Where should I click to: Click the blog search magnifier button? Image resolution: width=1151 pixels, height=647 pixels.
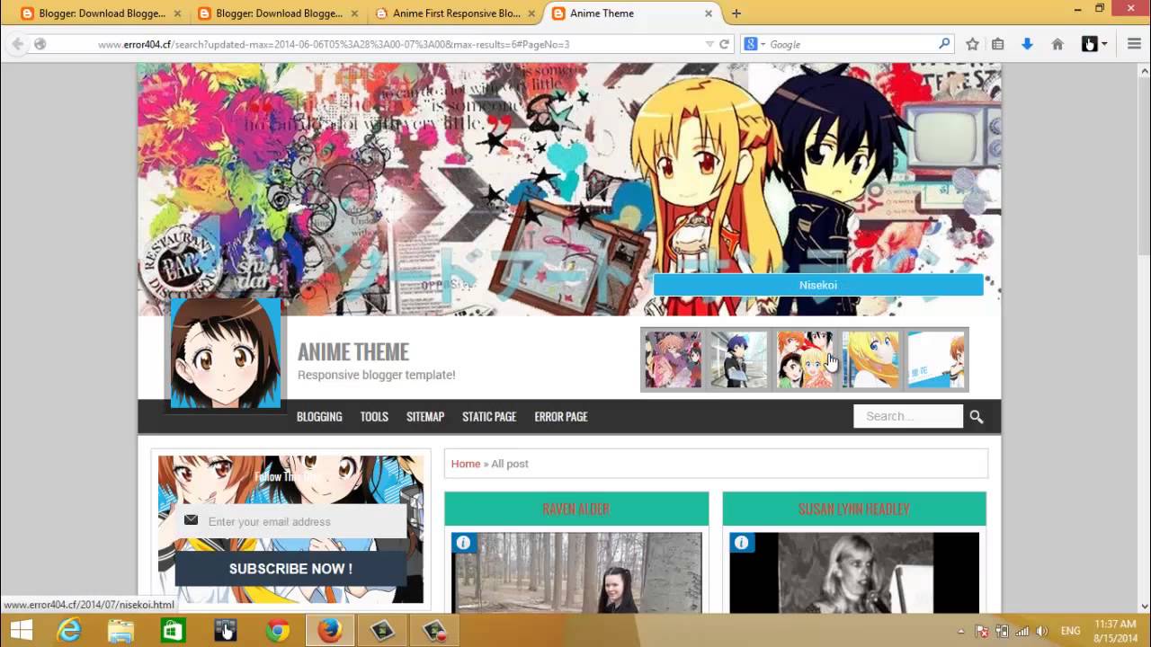pyautogui.click(x=977, y=416)
